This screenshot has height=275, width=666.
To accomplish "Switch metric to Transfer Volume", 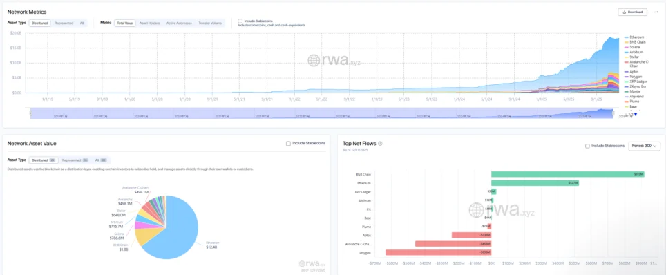I will click(210, 23).
